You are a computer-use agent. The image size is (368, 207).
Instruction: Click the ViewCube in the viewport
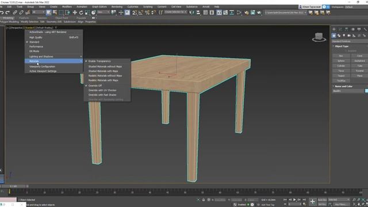click(x=319, y=37)
